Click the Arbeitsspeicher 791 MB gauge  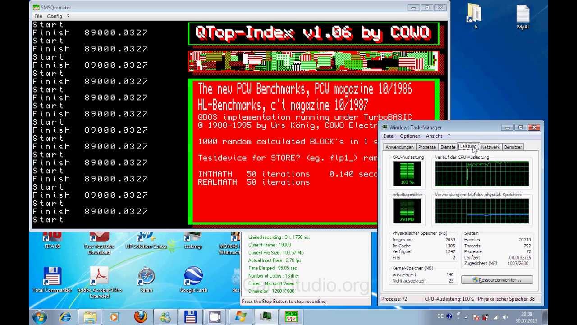[x=407, y=211]
